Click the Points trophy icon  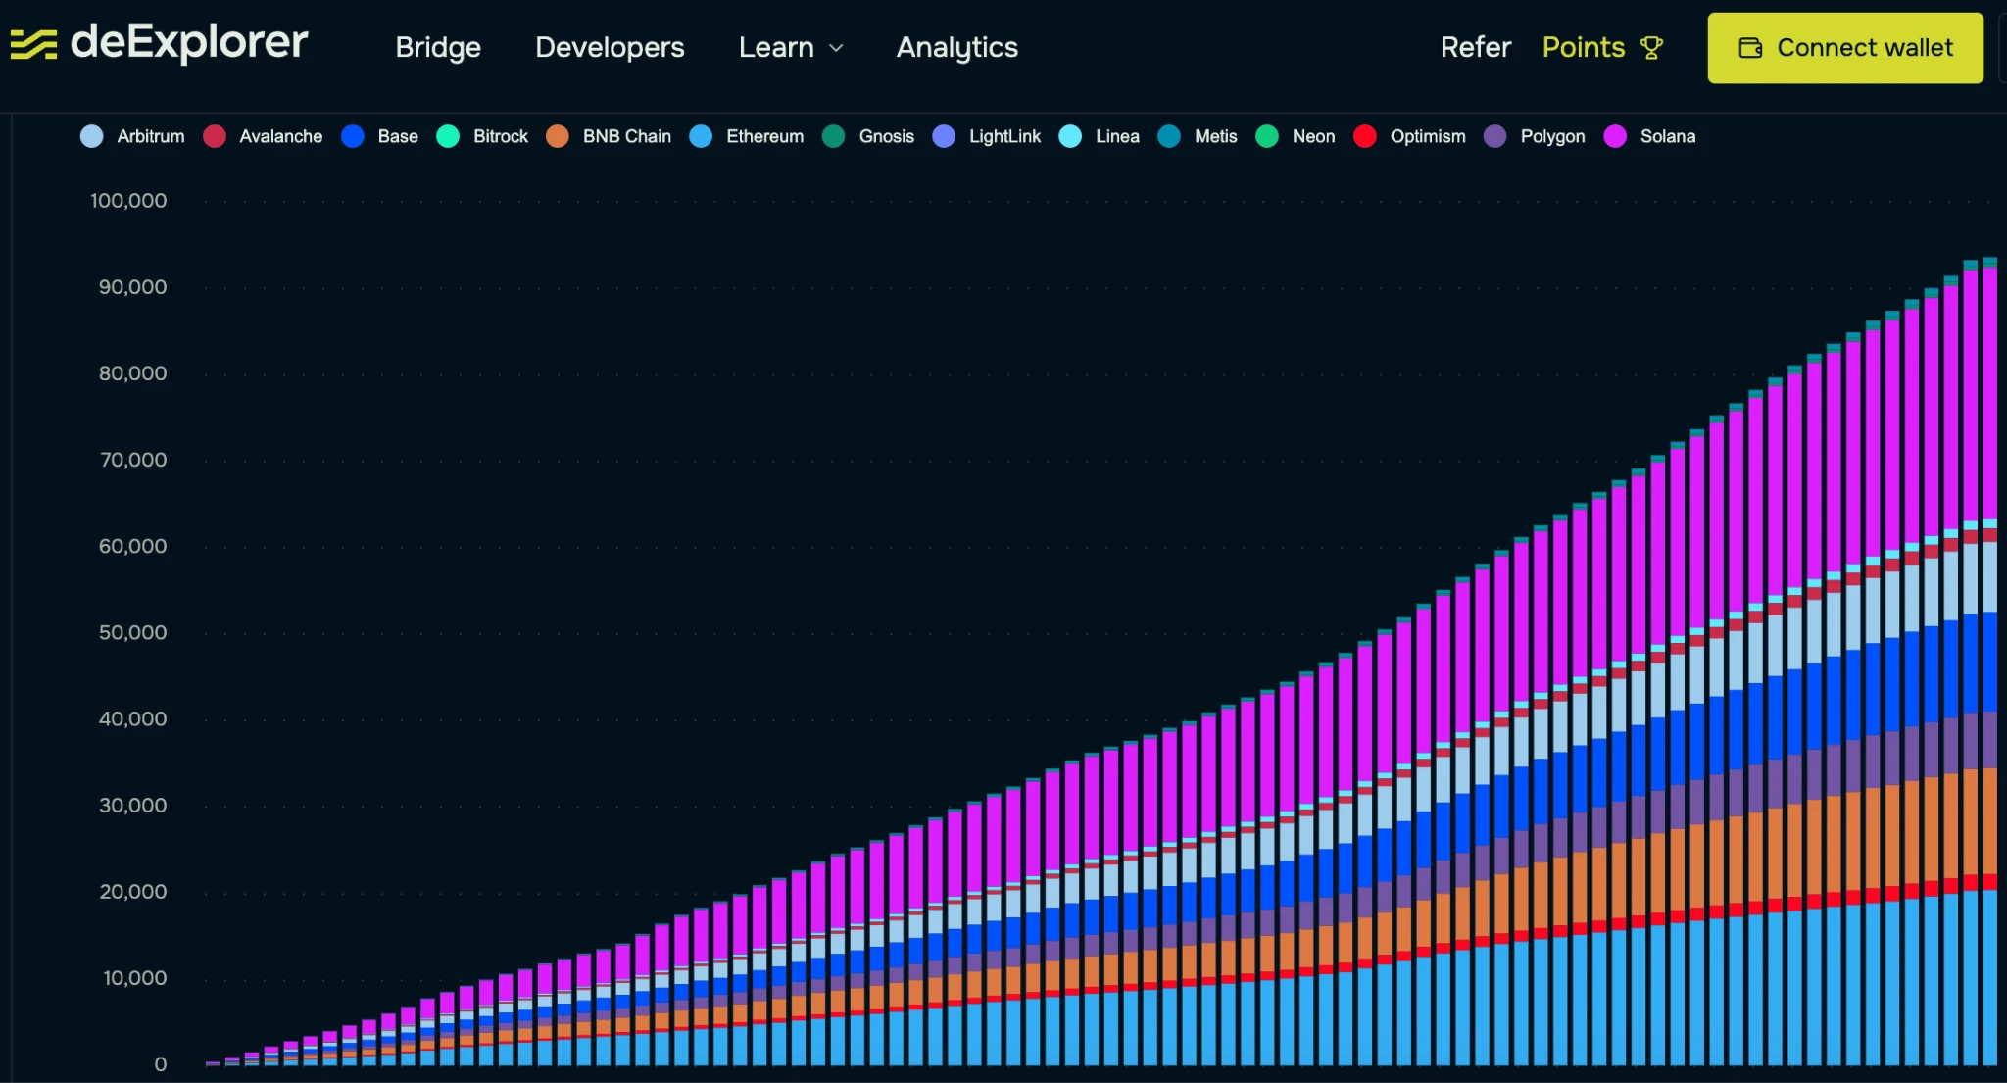coord(1653,47)
